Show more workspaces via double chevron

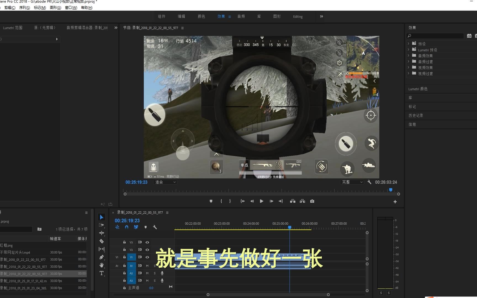[321, 17]
